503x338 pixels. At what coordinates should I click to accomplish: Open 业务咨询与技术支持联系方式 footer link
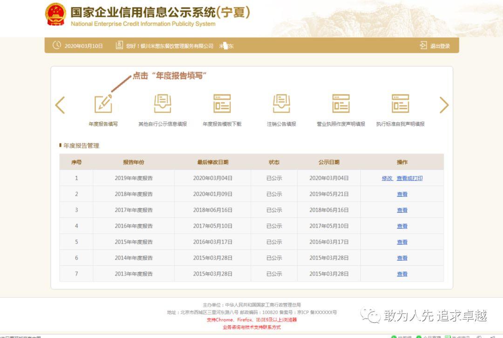coord(251,327)
